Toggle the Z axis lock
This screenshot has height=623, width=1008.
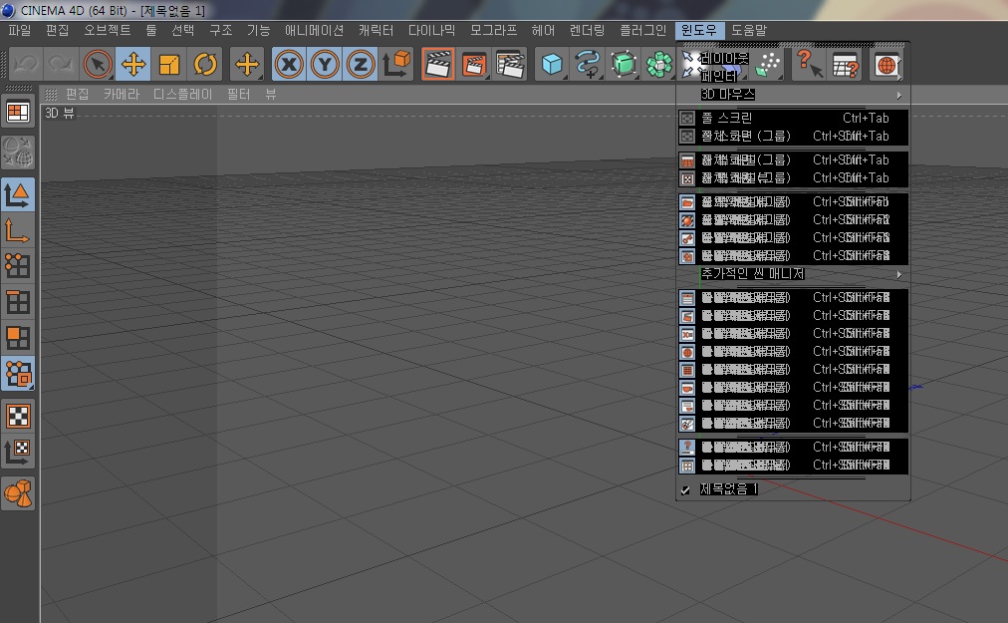pos(360,65)
